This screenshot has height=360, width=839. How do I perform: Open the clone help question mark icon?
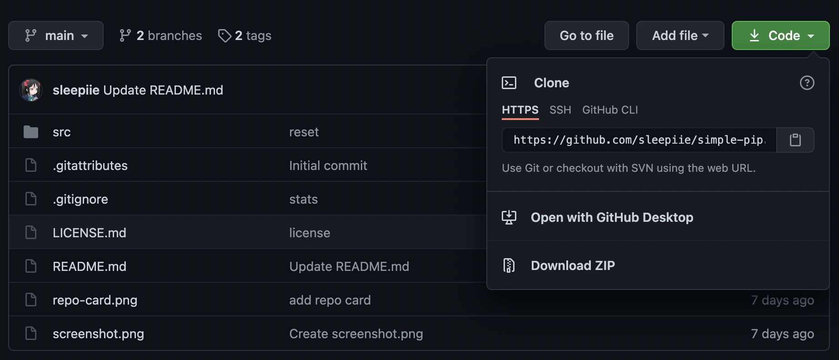807,83
